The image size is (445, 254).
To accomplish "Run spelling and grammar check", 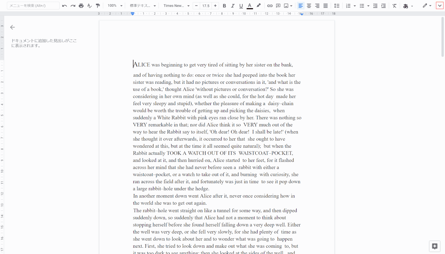I will point(90,6).
